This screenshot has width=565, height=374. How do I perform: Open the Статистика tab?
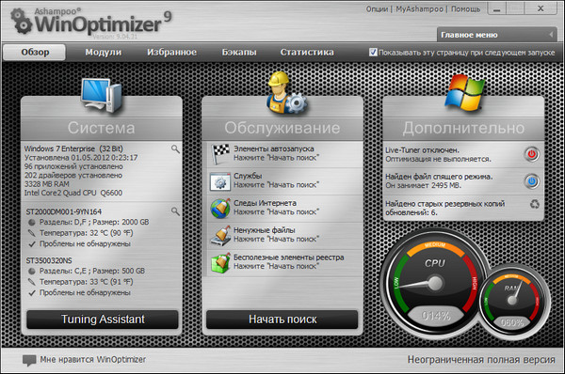[307, 52]
